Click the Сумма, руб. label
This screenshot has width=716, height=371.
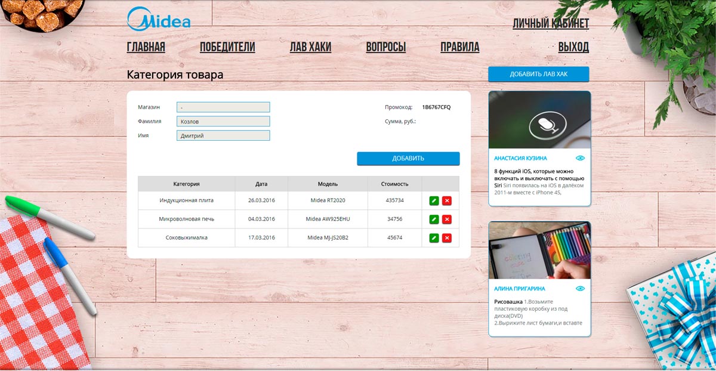click(400, 122)
